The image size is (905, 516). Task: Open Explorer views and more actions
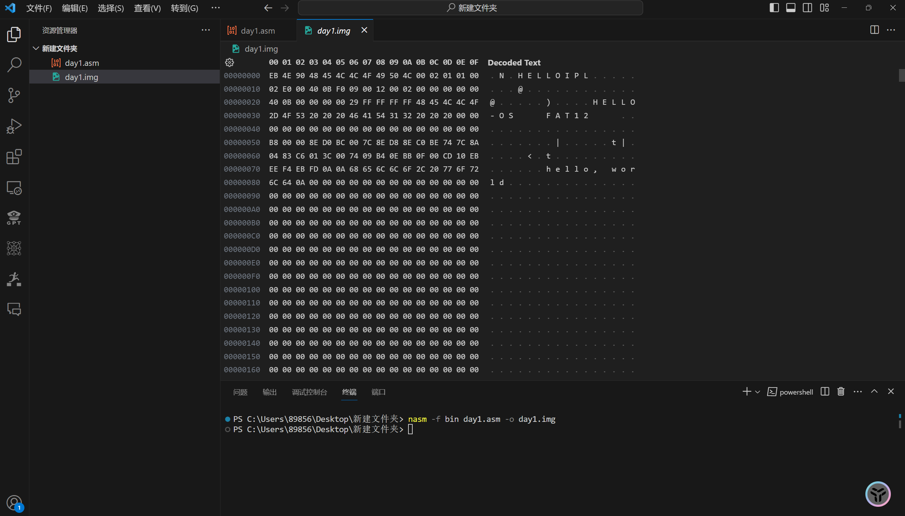[x=206, y=30]
